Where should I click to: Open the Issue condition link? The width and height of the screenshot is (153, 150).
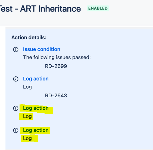click(x=42, y=49)
